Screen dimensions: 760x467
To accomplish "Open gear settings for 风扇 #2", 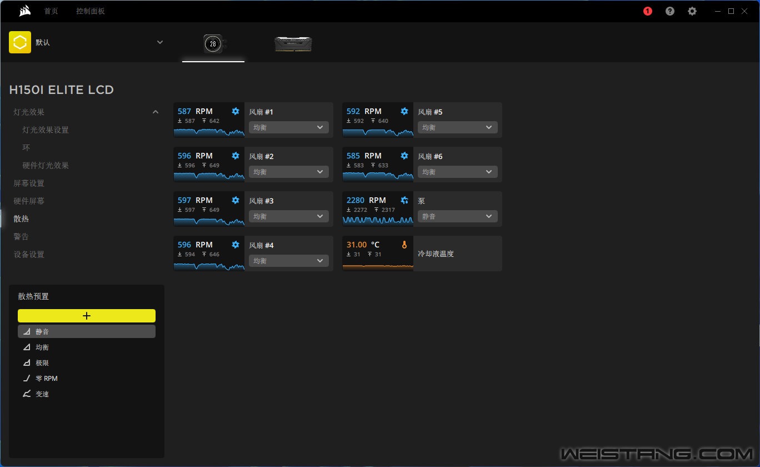I will [236, 156].
